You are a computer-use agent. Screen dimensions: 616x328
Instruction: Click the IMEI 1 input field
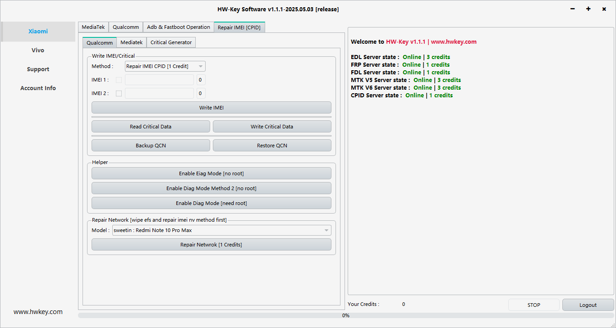click(x=159, y=80)
